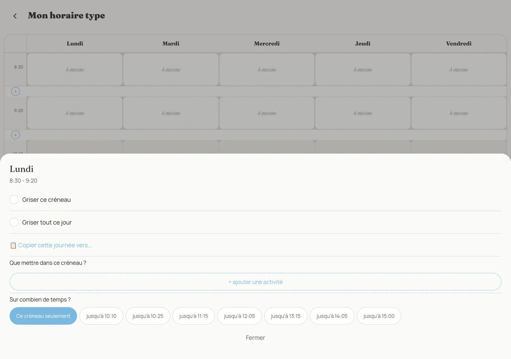Choose duration jusqu'à 12:05
This screenshot has width=511, height=359.
click(x=239, y=316)
